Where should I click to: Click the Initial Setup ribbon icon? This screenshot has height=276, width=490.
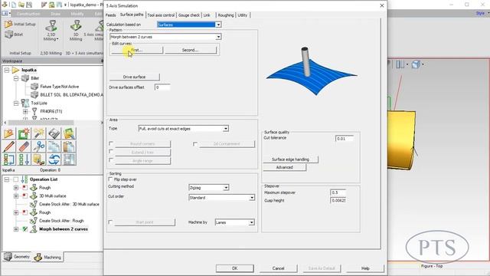[x=8, y=24]
